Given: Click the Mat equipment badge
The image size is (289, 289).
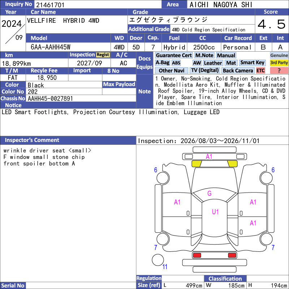Looking at the screenshot, I should click(231, 63).
